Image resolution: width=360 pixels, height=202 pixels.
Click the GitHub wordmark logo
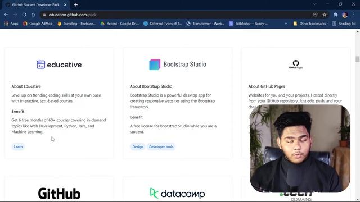59,194
